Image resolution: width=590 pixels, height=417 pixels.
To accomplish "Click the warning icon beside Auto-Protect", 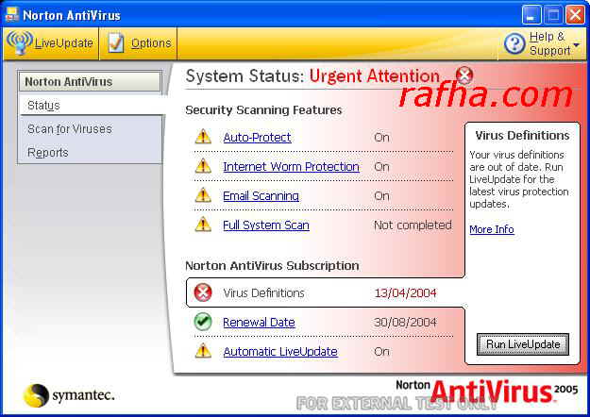I will tap(203, 137).
